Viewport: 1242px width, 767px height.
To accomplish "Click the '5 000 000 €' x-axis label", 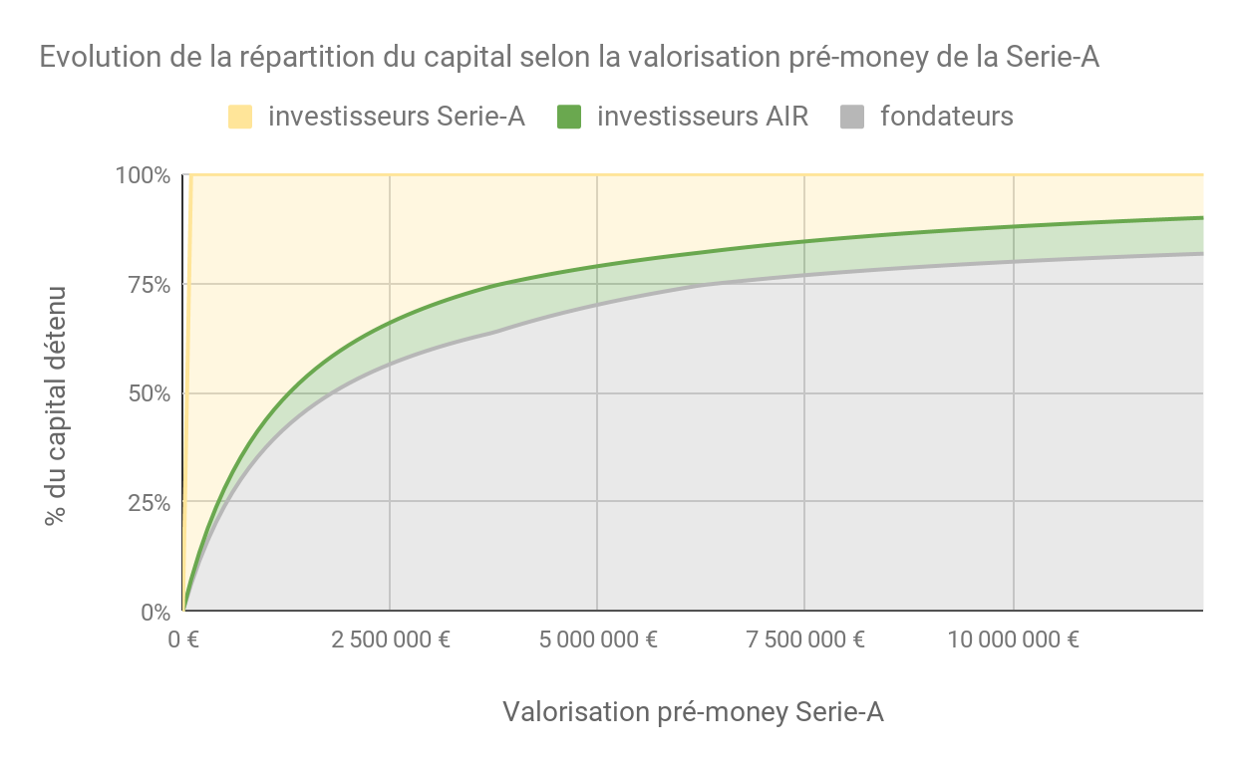I will pyautogui.click(x=598, y=639).
